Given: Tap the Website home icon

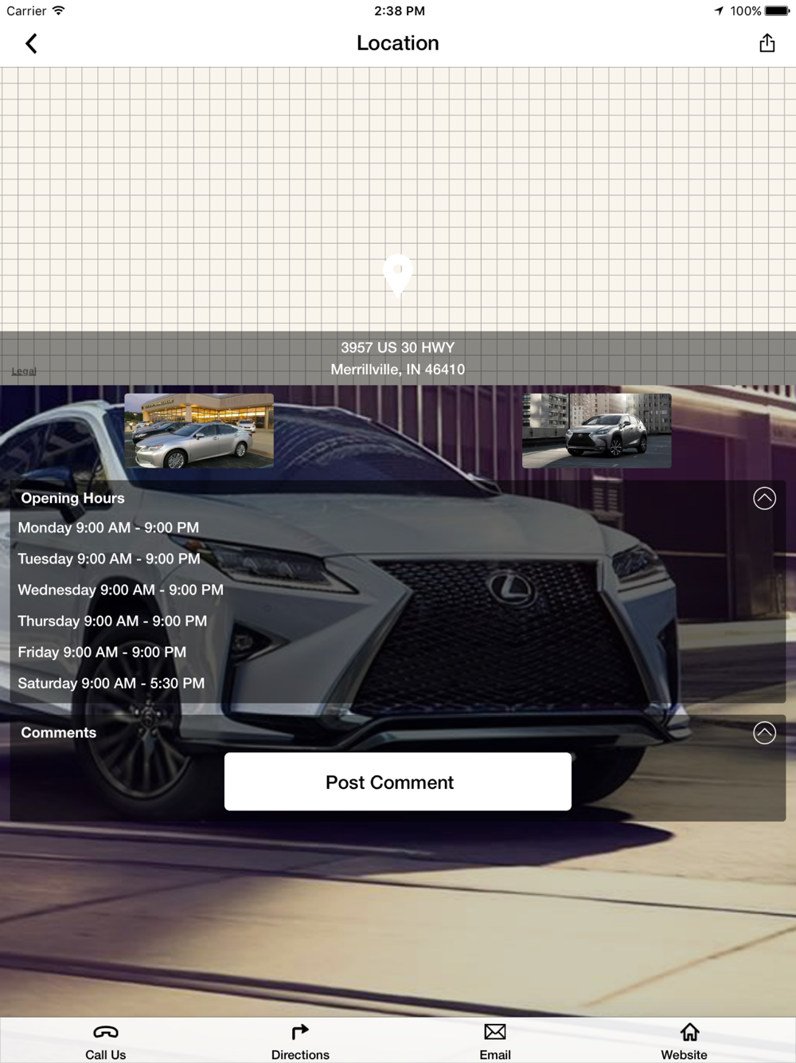Looking at the screenshot, I should (x=689, y=1032).
